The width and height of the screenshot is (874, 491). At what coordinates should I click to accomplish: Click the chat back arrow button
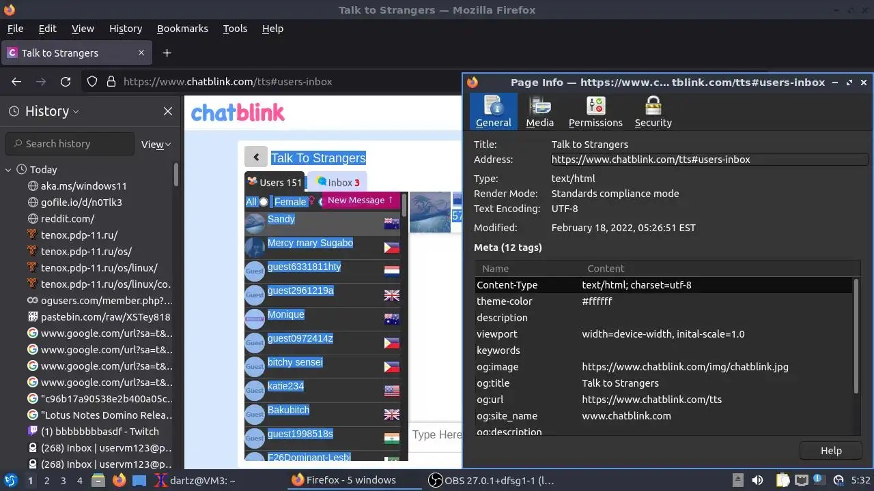coord(256,158)
